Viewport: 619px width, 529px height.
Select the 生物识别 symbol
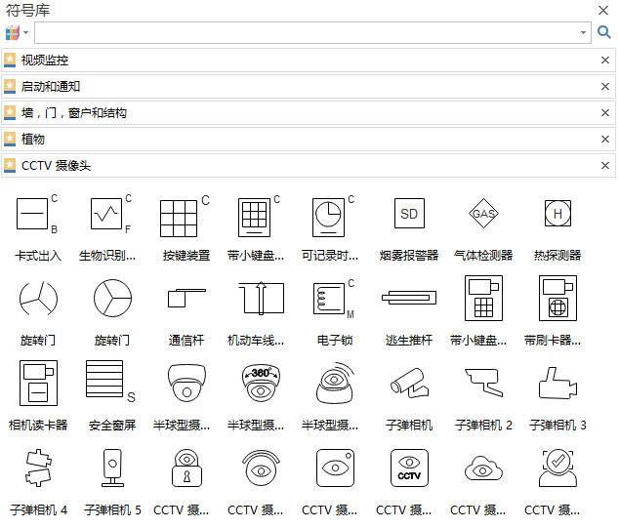(110, 215)
